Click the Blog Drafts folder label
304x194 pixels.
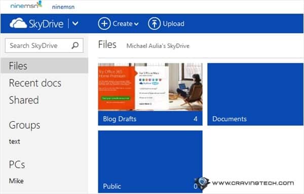[x=120, y=119]
